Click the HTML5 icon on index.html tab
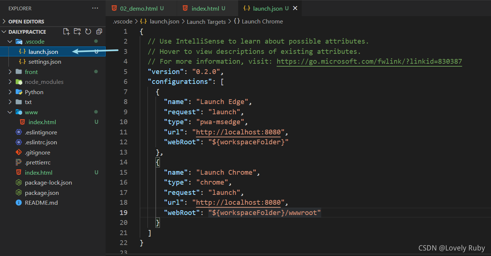The image size is (491, 256). [185, 8]
